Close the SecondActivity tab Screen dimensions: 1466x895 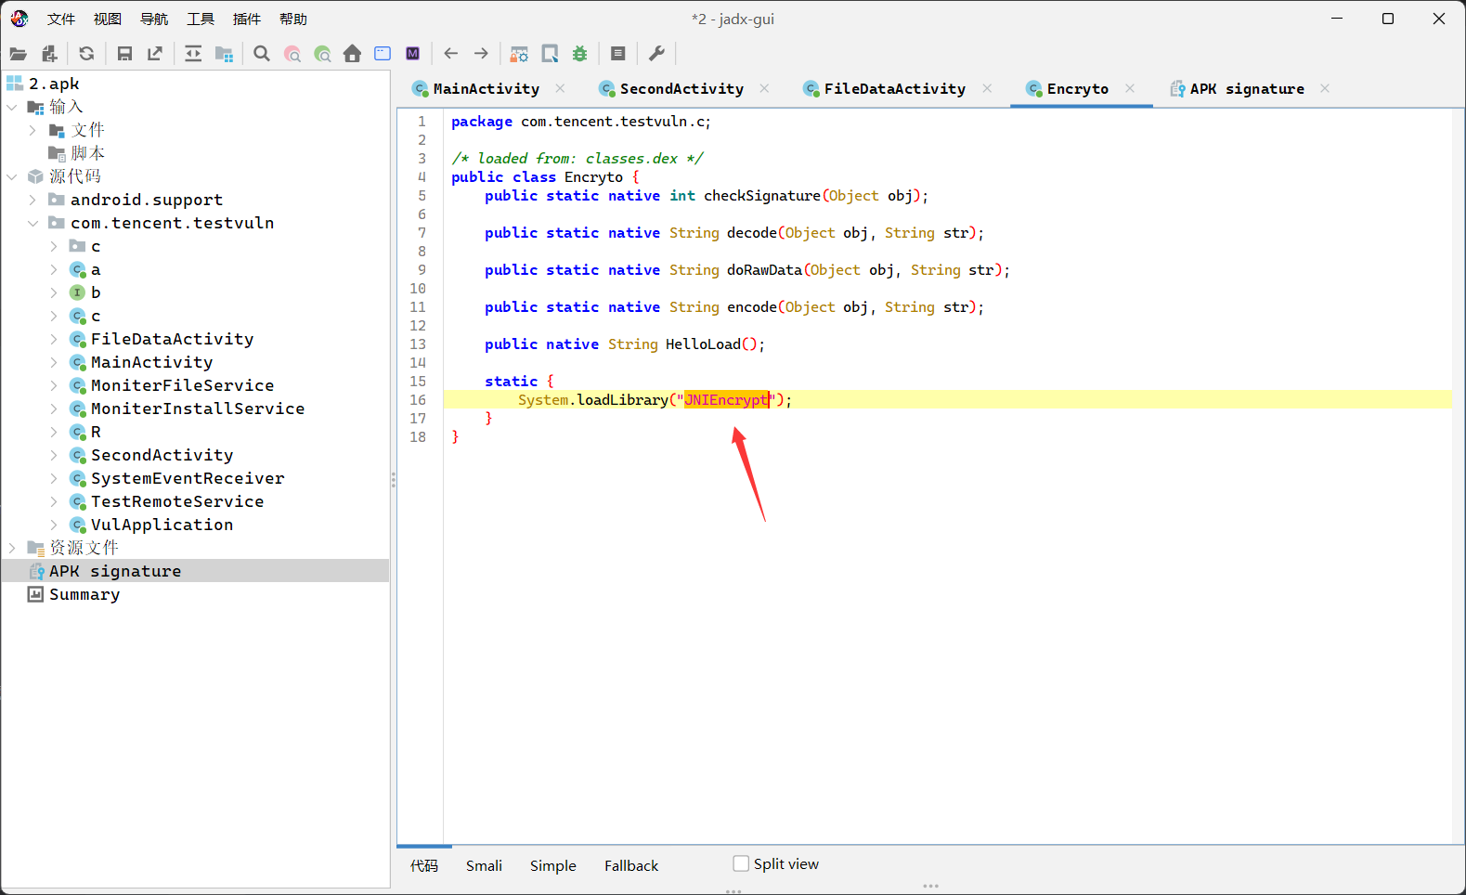coord(764,88)
